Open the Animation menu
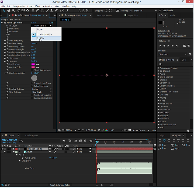 [x=47, y=6]
